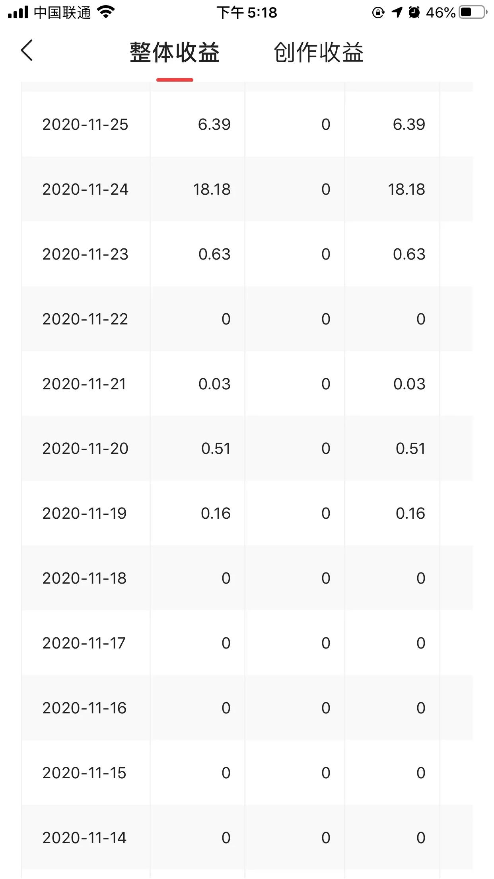Select the 2020-11-23 date cell
Viewport: 494px width, 879px height.
click(x=85, y=254)
